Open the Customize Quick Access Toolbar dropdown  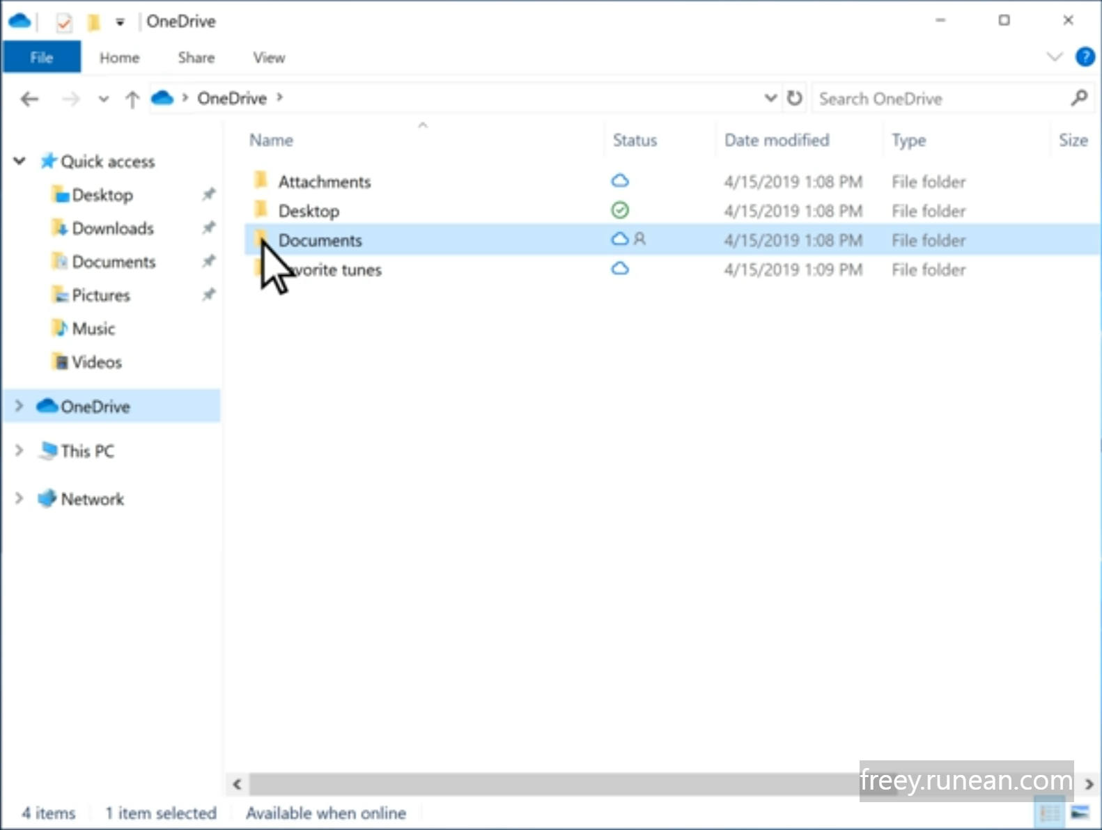tap(120, 22)
